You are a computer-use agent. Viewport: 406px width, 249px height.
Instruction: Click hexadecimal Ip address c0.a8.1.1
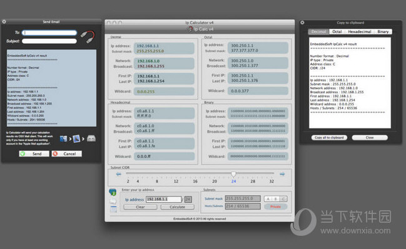(146, 111)
